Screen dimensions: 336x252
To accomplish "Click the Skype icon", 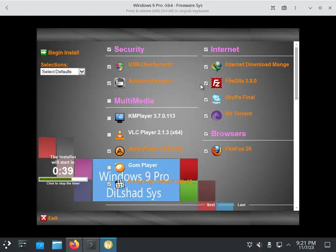I will (x=217, y=99).
